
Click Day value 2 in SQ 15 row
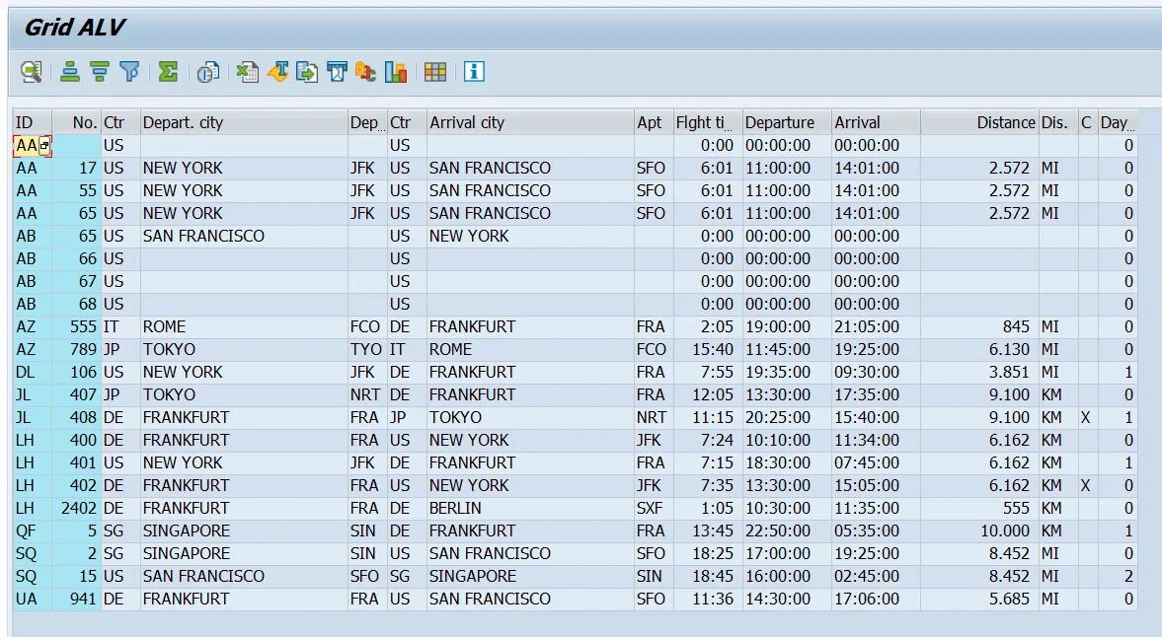tap(1118, 576)
